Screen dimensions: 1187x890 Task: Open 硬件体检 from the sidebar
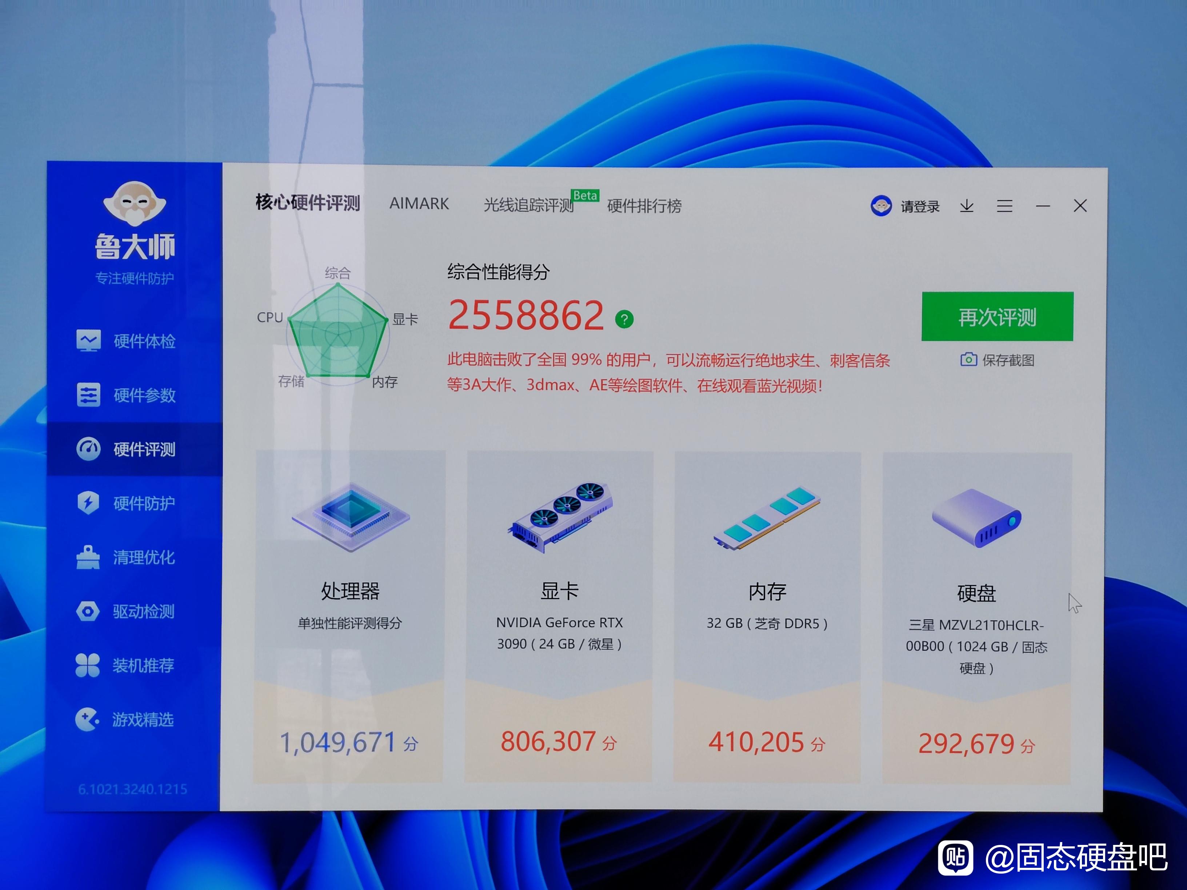point(134,341)
